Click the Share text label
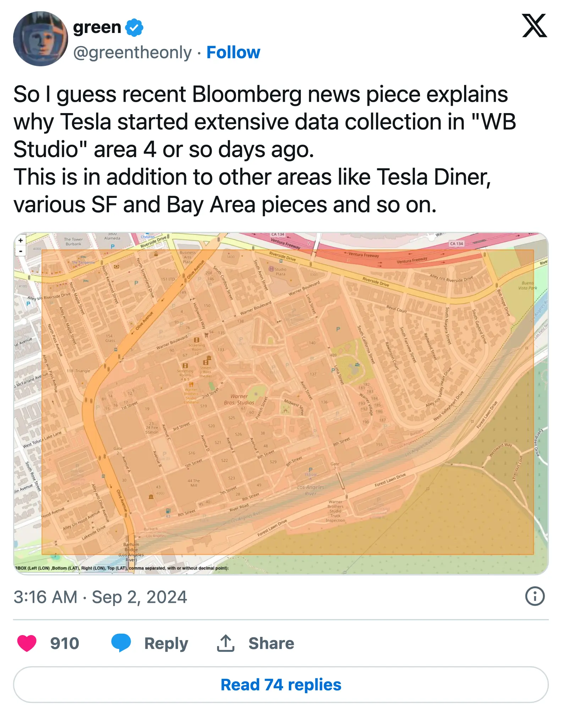Image resolution: width=562 pixels, height=717 pixels. click(271, 643)
